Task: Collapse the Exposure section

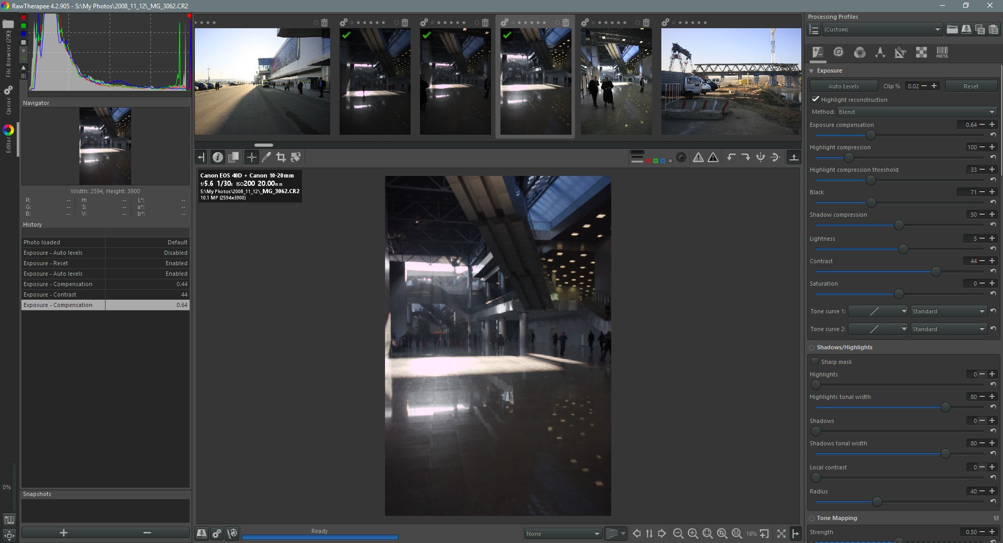Action: [x=812, y=70]
